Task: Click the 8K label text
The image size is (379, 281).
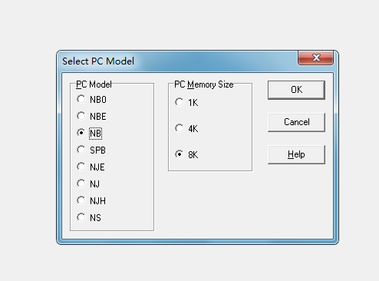Action: coord(193,155)
